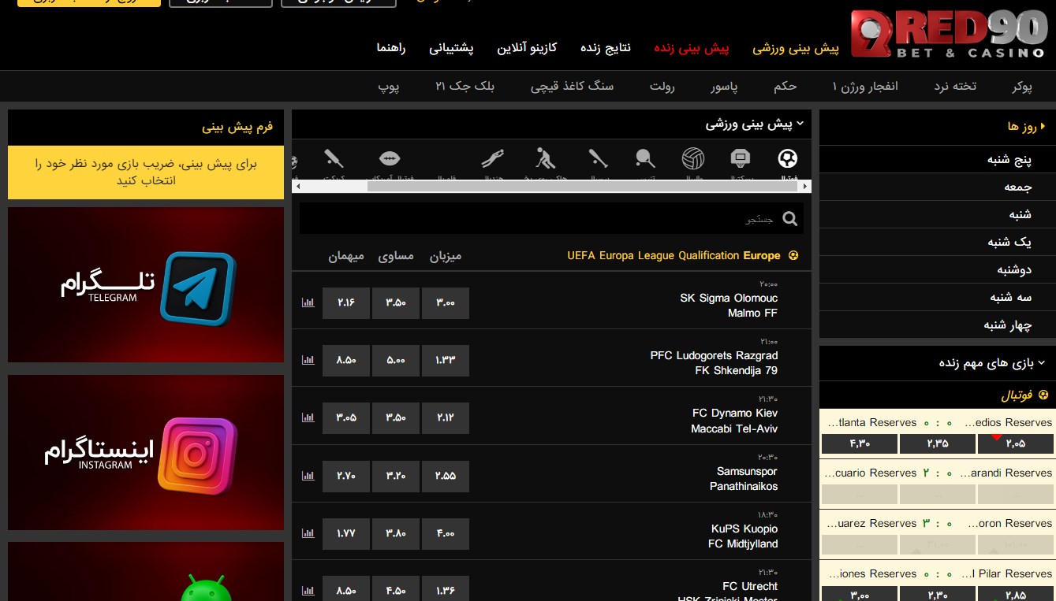
Task: Open statistics icon for FC Utrecht match
Action: [x=308, y=591]
